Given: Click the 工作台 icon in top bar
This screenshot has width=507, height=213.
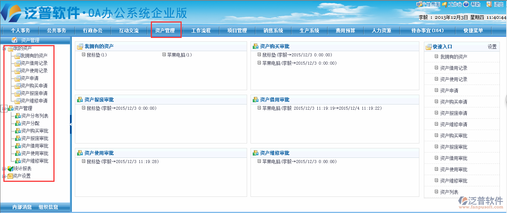Looking at the screenshot, I should (445, 5).
